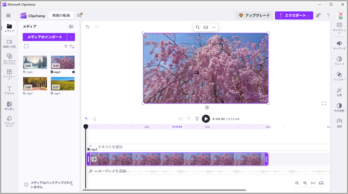Click the fit resize tool above preview
348x194 pixels.
point(206,27)
